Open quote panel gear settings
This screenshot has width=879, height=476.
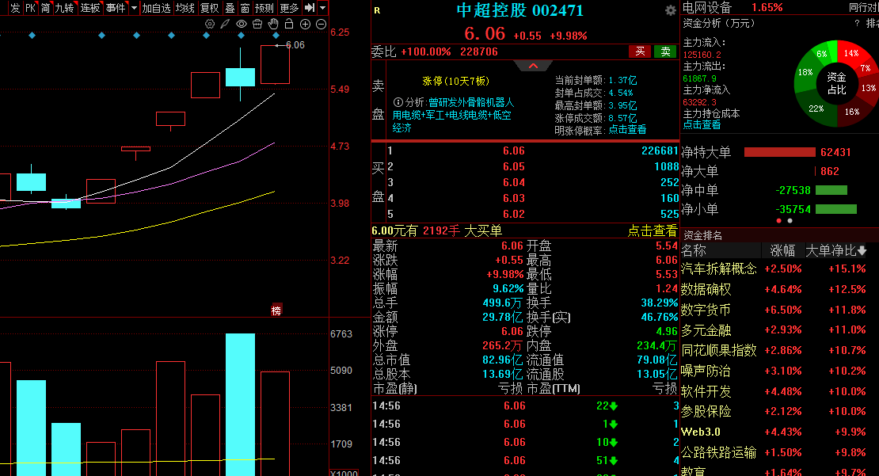tap(671, 10)
